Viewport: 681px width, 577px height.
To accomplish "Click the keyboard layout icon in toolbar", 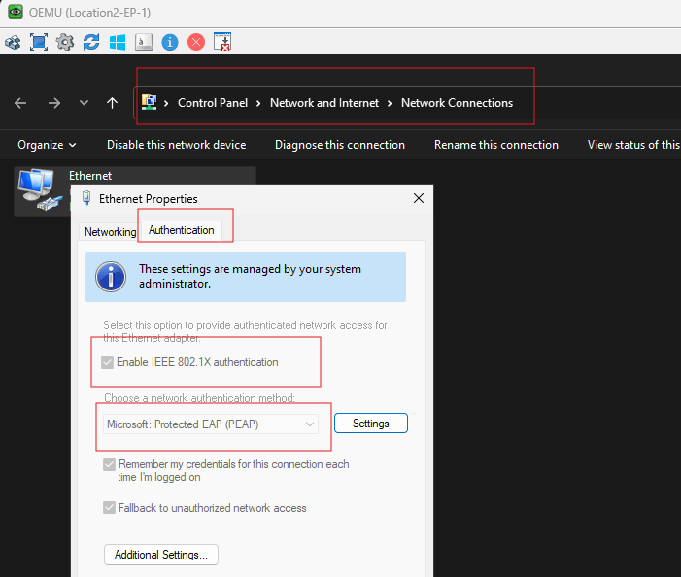I will pyautogui.click(x=144, y=42).
